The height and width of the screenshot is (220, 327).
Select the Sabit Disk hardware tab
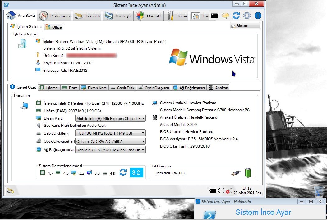click(x=122, y=88)
